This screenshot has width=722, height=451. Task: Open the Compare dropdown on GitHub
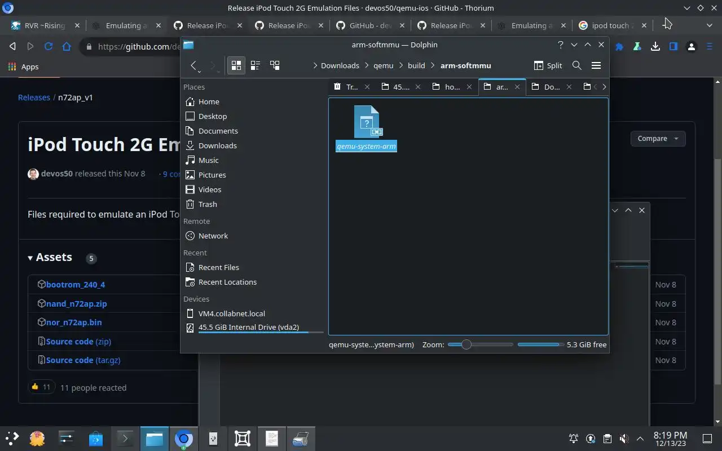pyautogui.click(x=658, y=138)
